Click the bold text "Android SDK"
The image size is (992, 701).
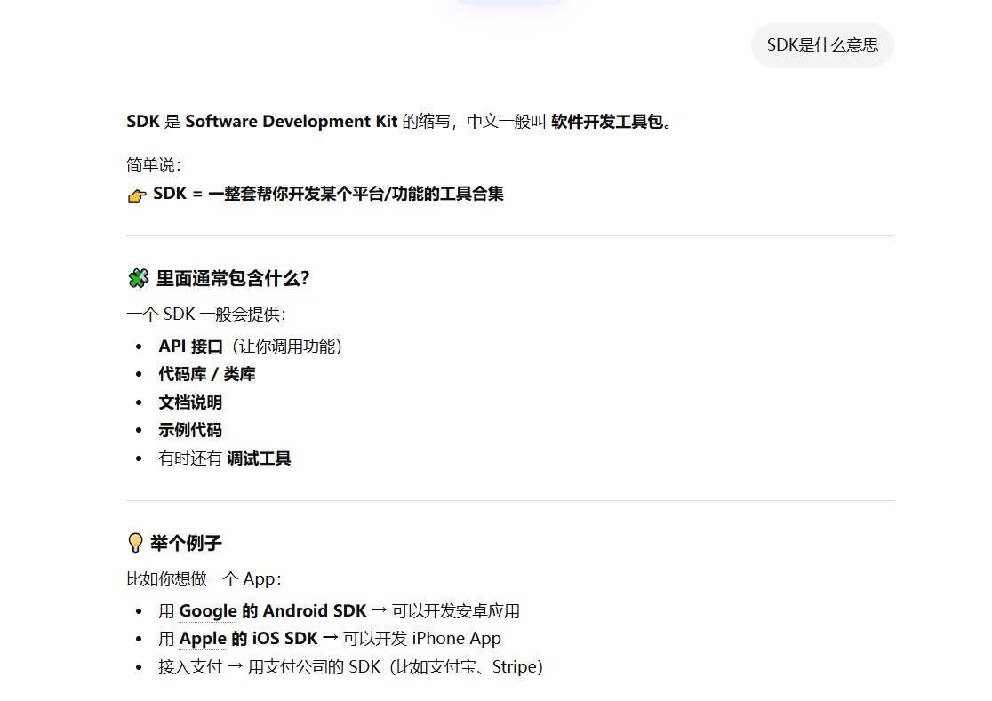pos(315,611)
